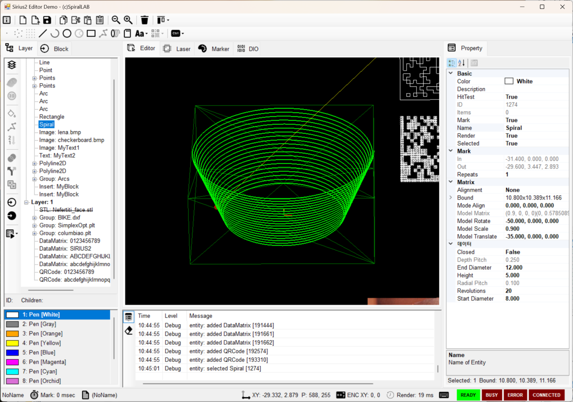573x402 pixels.
Task: Delete selection using trash can icon
Action: click(x=144, y=20)
